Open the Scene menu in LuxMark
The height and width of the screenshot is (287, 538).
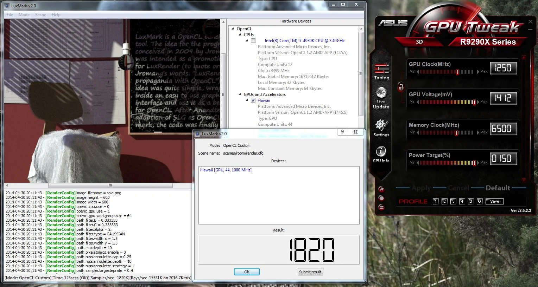40,15
